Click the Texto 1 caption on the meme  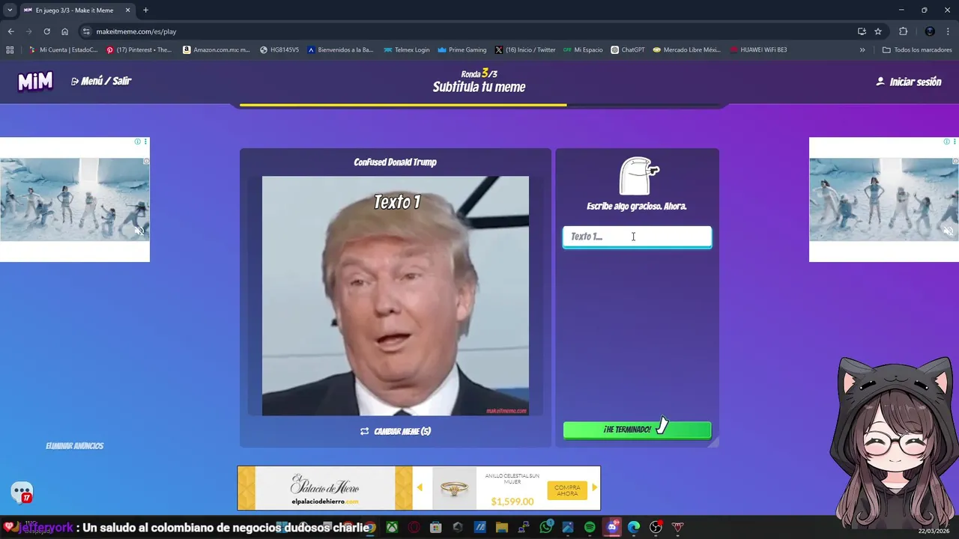click(397, 202)
